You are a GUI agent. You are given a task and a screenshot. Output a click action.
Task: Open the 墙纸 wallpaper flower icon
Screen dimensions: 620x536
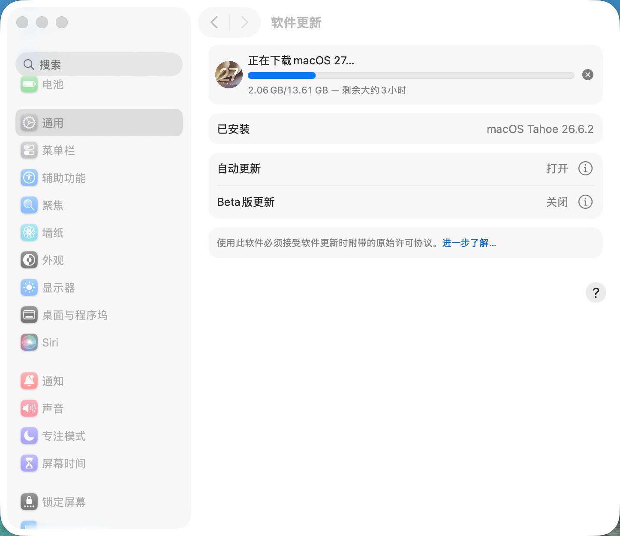pyautogui.click(x=29, y=233)
